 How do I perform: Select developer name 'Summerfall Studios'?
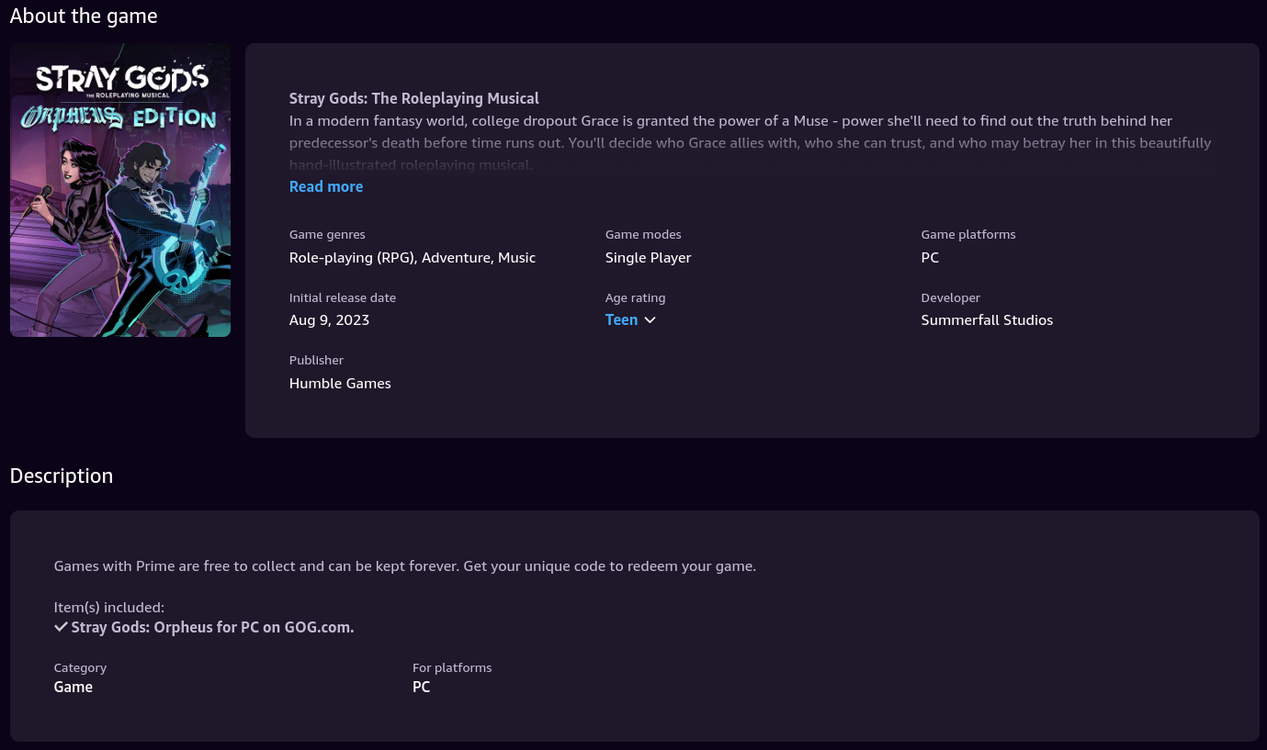[987, 320]
